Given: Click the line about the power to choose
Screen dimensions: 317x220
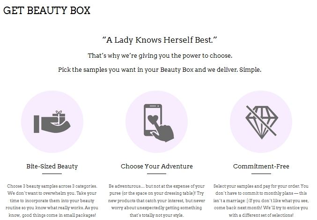Looking at the screenshot, I should [x=160, y=55].
